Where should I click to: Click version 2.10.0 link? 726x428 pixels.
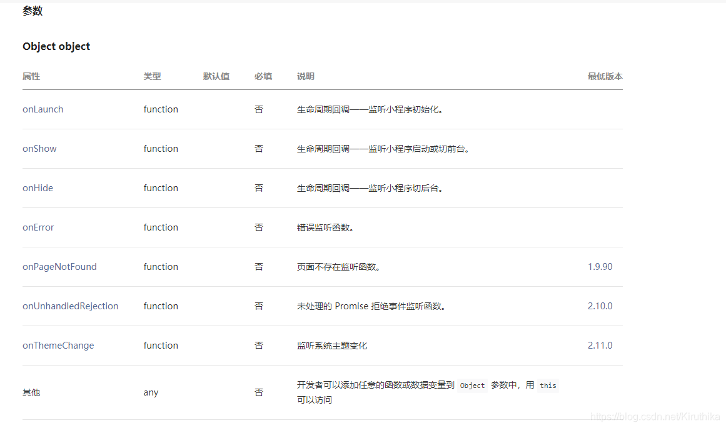tap(600, 306)
